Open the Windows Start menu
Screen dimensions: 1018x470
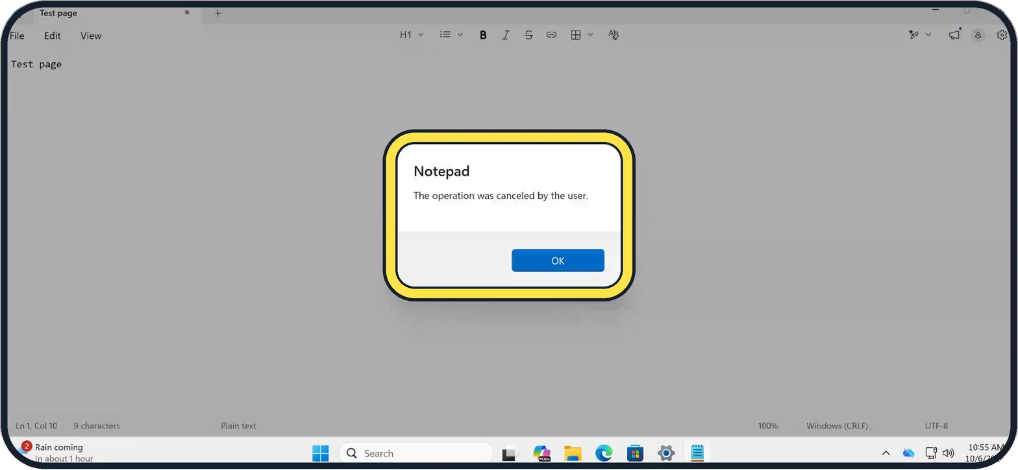point(320,453)
